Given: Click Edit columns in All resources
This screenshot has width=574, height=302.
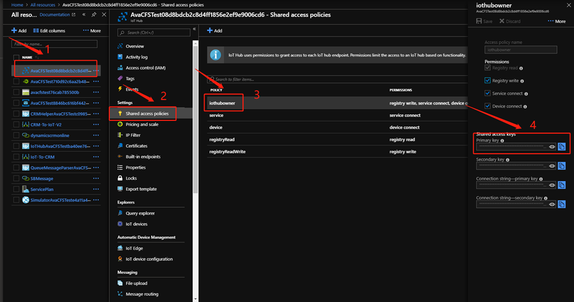Looking at the screenshot, I should (49, 31).
